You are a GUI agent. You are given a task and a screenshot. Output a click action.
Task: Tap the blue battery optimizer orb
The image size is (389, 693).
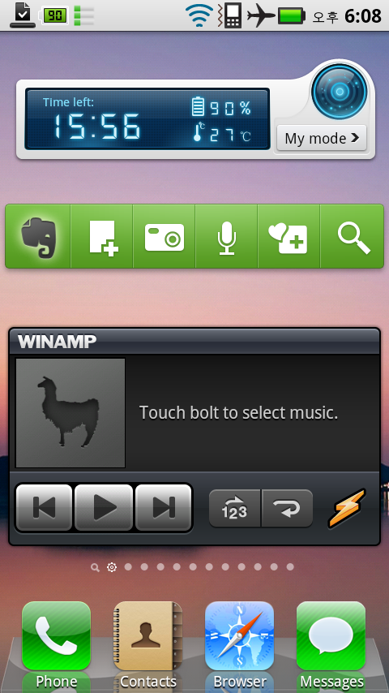pyautogui.click(x=339, y=92)
